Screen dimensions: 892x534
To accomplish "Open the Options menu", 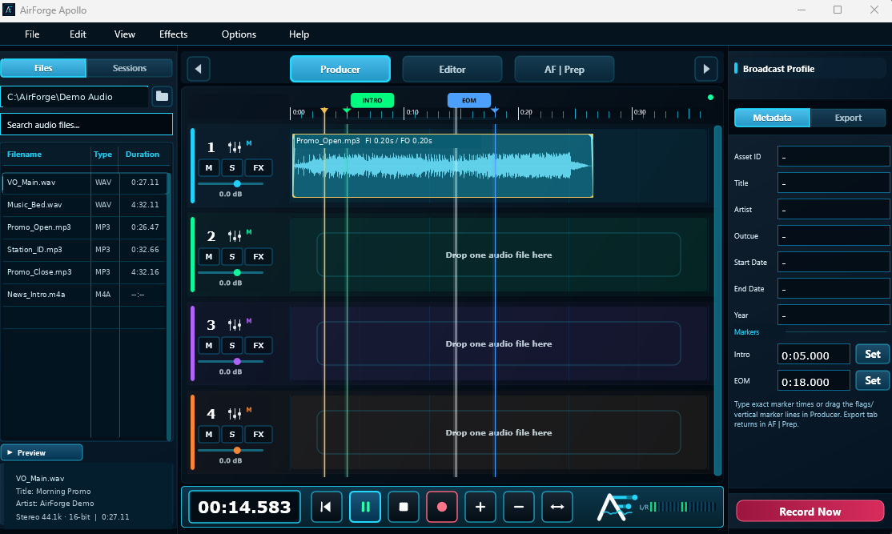I will click(x=239, y=34).
